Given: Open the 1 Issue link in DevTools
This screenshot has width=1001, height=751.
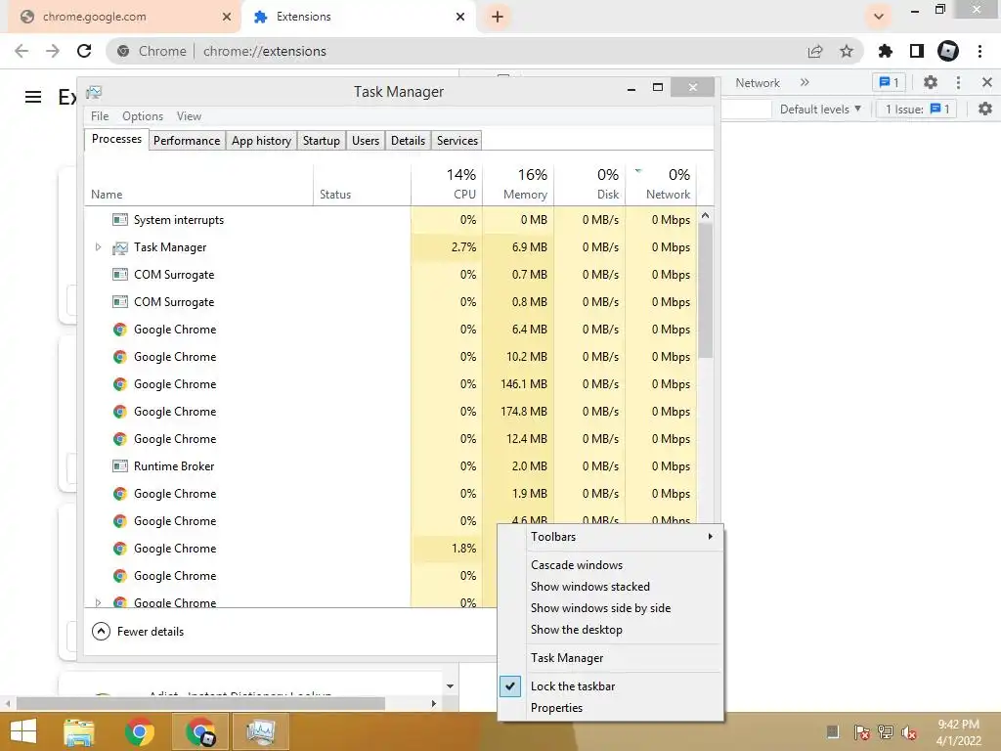Looking at the screenshot, I should coord(917,110).
